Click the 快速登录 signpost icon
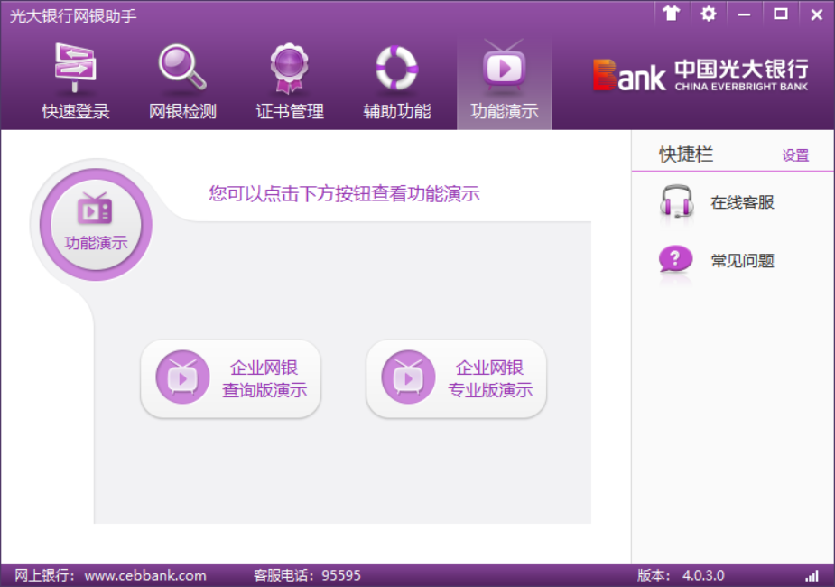 click(x=76, y=67)
